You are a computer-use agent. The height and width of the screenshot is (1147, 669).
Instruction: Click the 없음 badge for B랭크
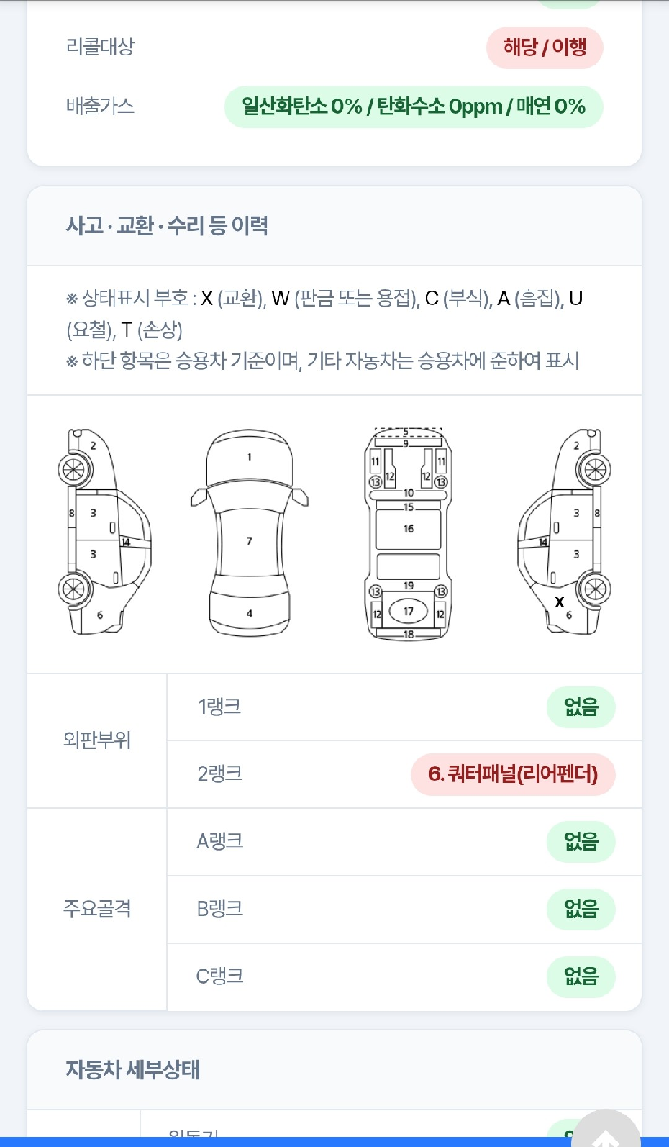(581, 910)
